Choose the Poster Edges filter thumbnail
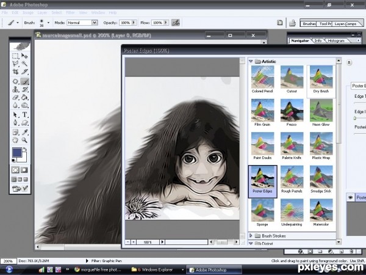Screen dimensions: 366x275 pyautogui.click(x=262, y=182)
